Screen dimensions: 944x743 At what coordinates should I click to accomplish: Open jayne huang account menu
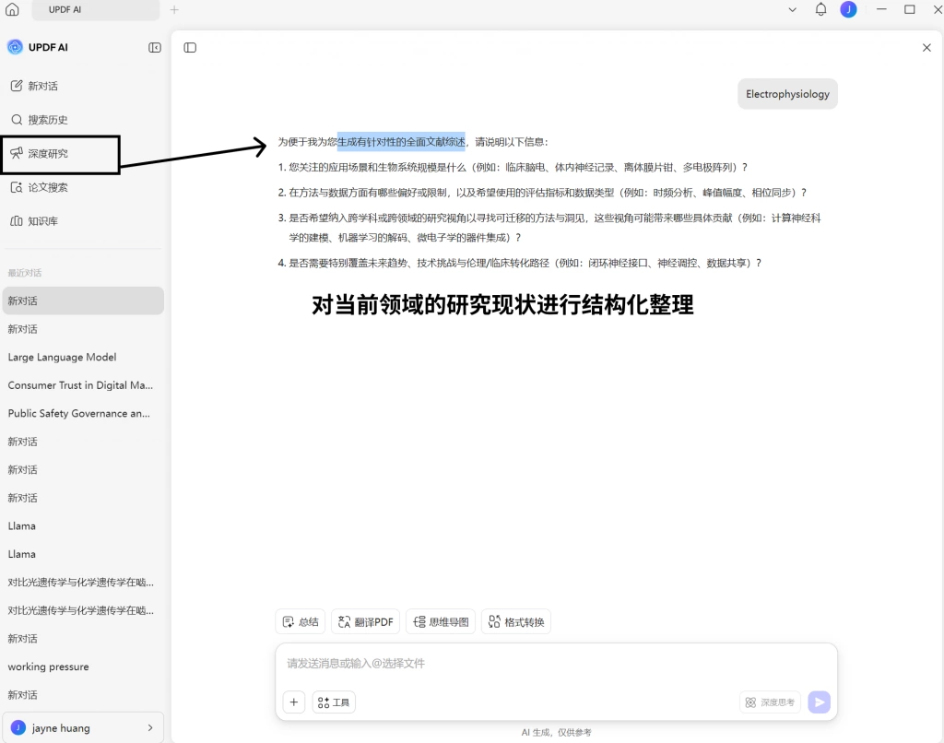[x=83, y=728]
